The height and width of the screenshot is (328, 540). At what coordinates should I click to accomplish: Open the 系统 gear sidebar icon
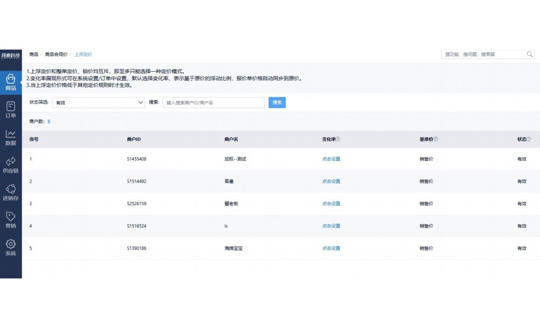pos(11,247)
